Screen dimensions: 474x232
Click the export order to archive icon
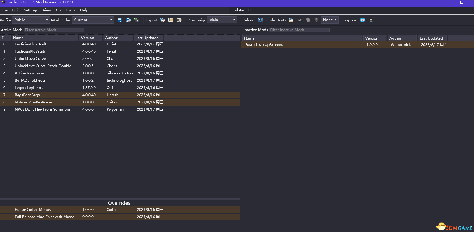click(171, 20)
